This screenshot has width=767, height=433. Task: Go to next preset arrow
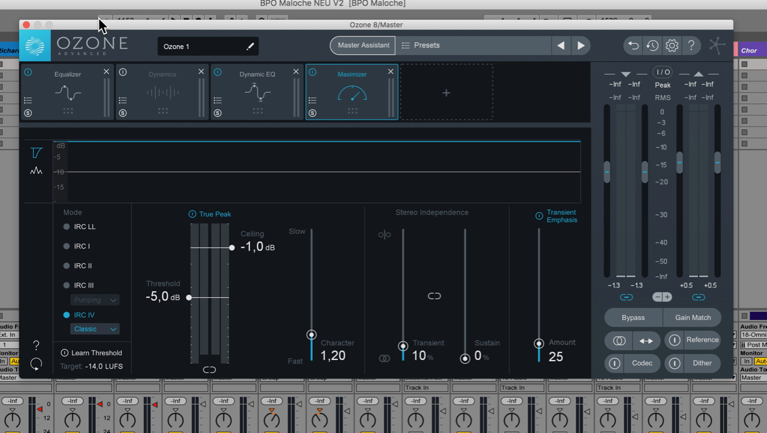(x=581, y=45)
